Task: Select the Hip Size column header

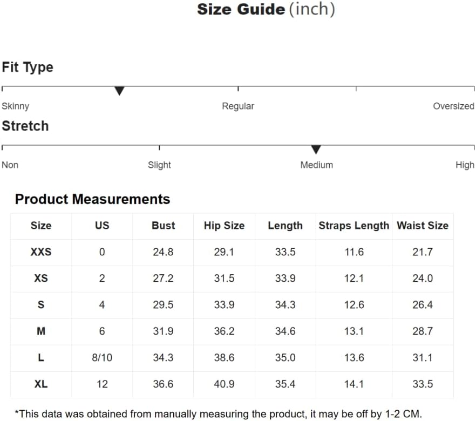Action: pyautogui.click(x=225, y=226)
